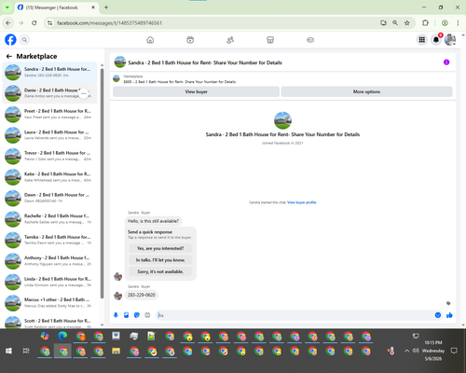Viewport: 466px width, 373px height.
Task: Send a thumbs-up like
Action: coord(449,315)
